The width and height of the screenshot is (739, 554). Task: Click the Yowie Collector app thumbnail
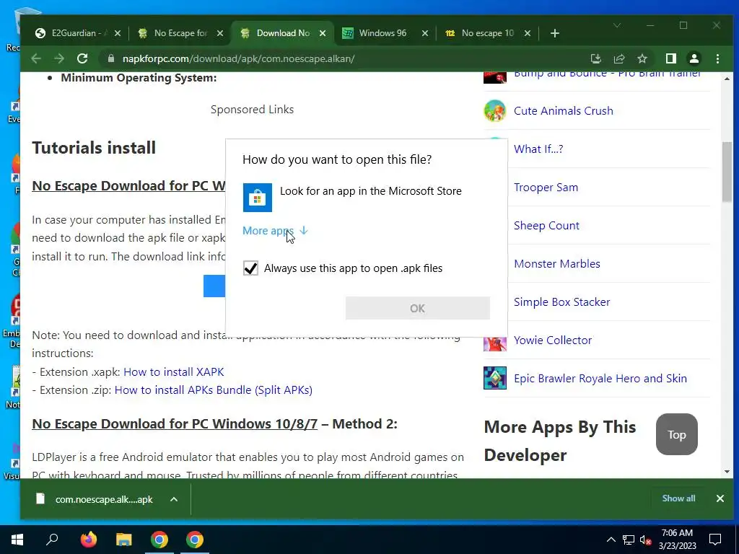tap(495, 344)
